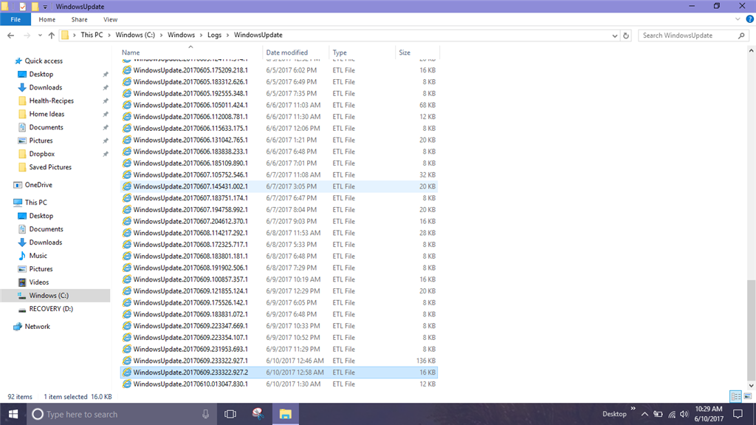Click the '136 KB' size cell
The height and width of the screenshot is (425, 756).
pyautogui.click(x=426, y=361)
